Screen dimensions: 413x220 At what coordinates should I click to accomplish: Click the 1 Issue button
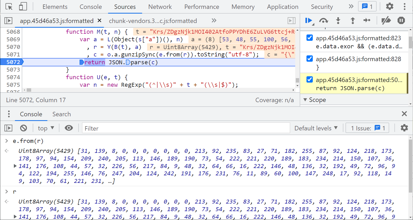coord(367,128)
